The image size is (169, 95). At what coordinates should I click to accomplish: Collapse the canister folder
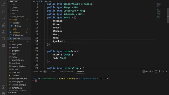11,23
